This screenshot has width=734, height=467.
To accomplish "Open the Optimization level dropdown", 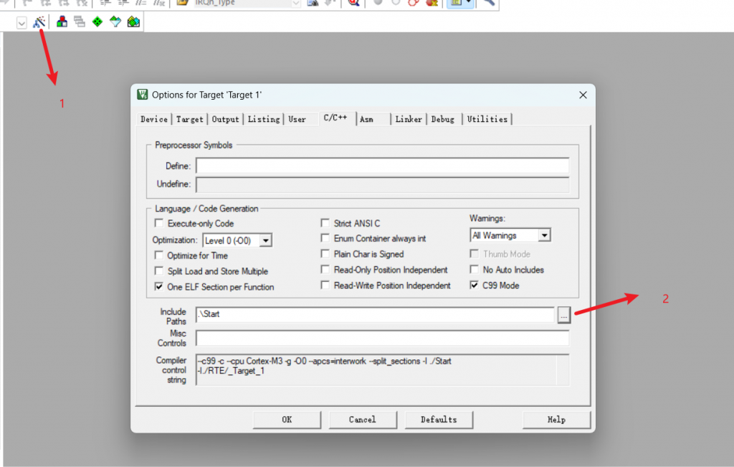I will click(x=265, y=241).
